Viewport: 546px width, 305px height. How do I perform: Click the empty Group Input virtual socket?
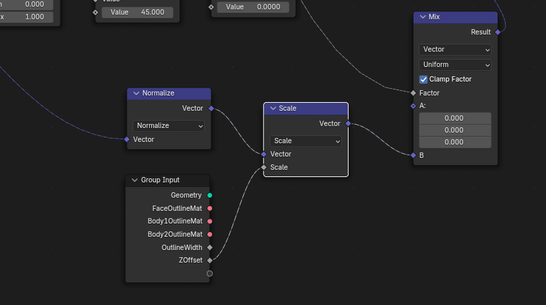(x=210, y=273)
